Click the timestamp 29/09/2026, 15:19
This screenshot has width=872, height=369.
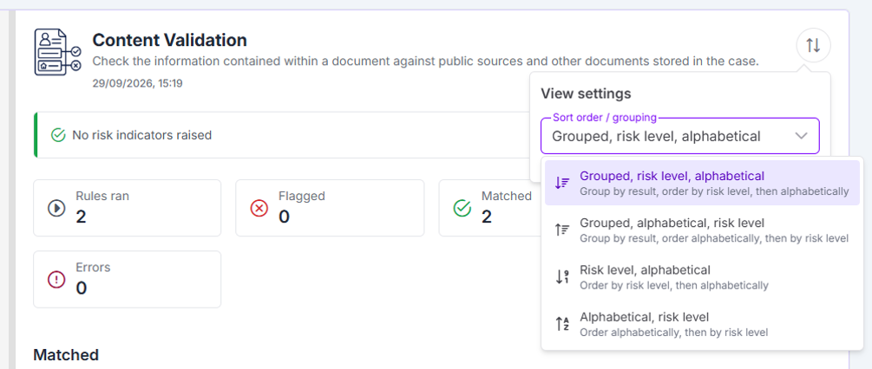coord(137,84)
